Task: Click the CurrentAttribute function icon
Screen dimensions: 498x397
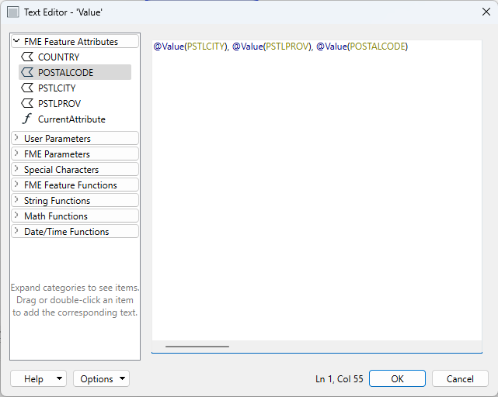Action: [27, 119]
